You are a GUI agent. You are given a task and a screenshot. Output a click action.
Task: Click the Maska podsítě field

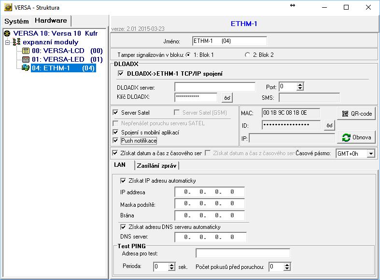[210, 203]
